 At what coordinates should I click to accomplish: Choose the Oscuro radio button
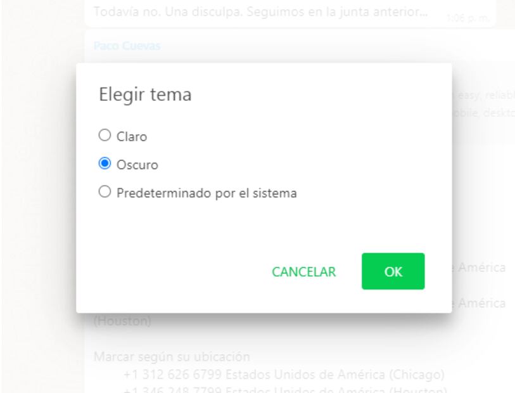[105, 164]
